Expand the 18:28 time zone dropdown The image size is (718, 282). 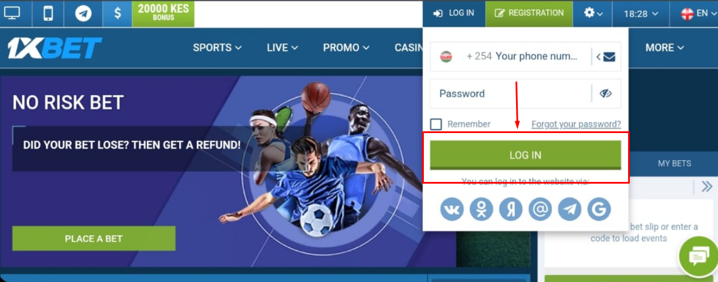click(x=641, y=13)
